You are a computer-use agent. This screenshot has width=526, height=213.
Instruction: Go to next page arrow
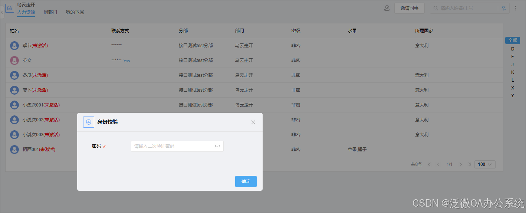[x=461, y=164]
